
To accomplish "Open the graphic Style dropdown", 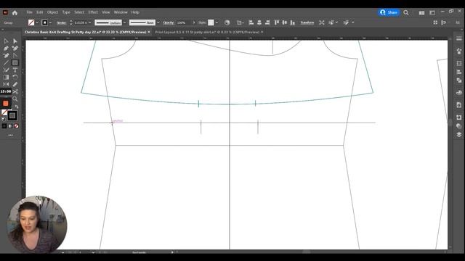I will [217, 22].
